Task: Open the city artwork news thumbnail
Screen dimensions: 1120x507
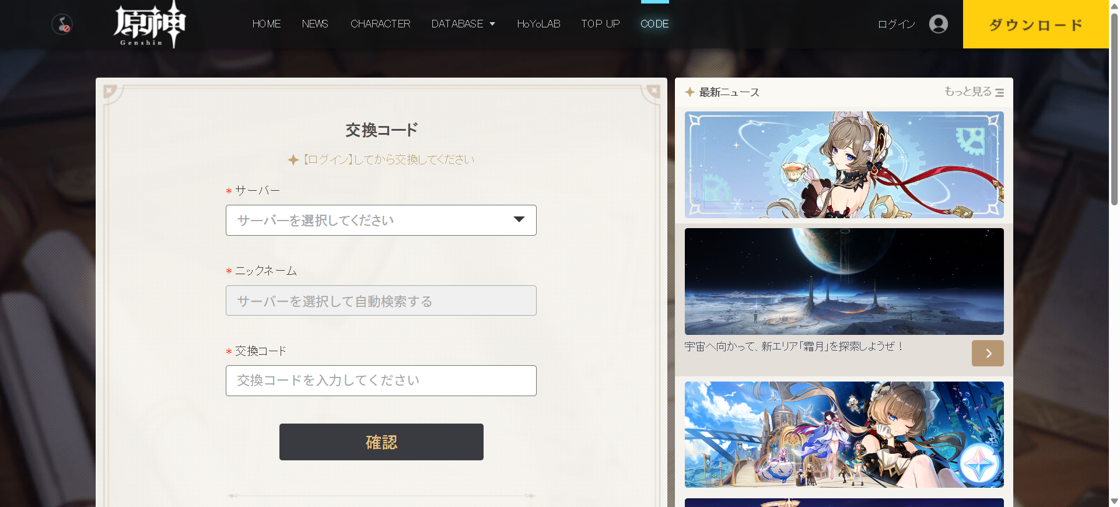Action: pyautogui.click(x=844, y=435)
